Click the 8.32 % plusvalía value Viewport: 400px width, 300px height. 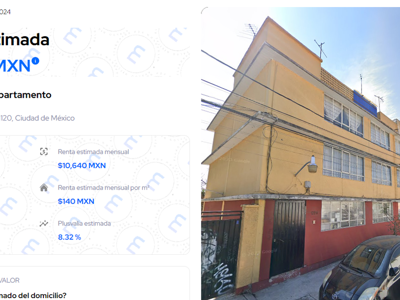coord(70,237)
